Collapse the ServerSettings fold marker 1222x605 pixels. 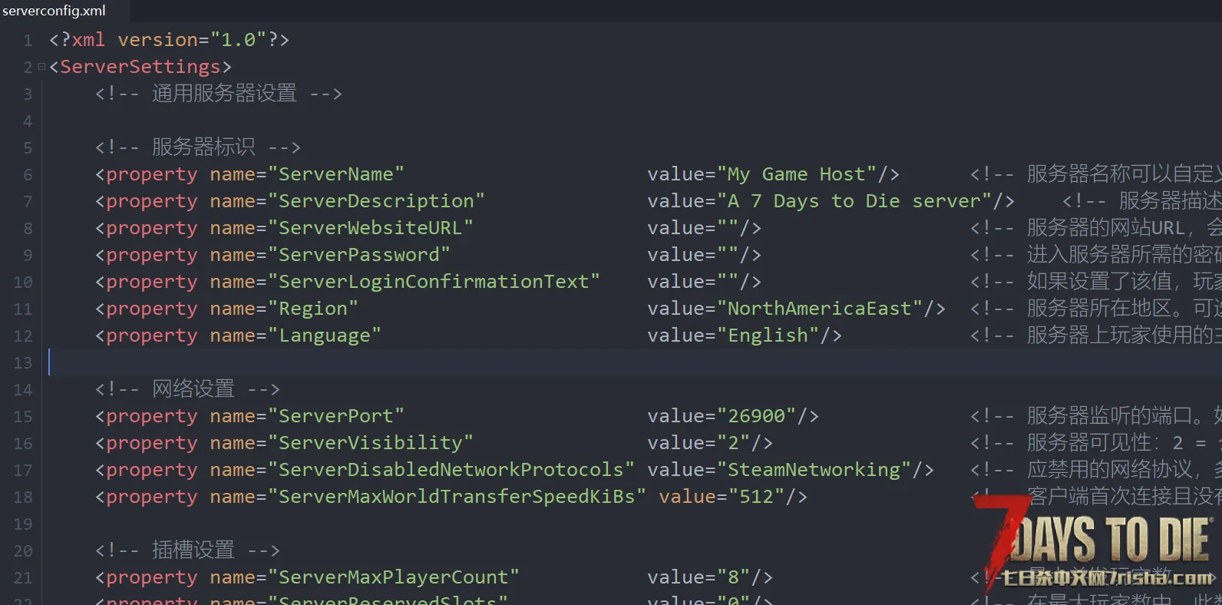point(41,67)
